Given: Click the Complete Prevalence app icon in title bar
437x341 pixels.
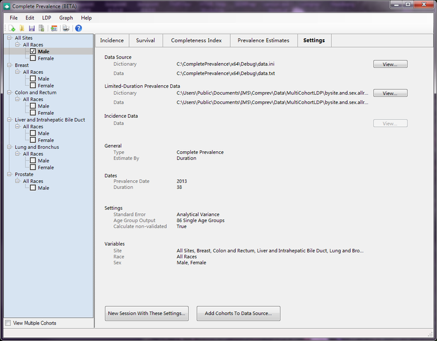Looking at the screenshot, I should point(6,6).
